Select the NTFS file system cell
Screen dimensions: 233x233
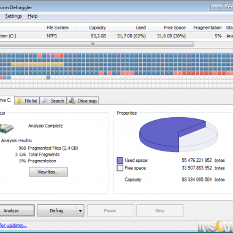coord(52,36)
